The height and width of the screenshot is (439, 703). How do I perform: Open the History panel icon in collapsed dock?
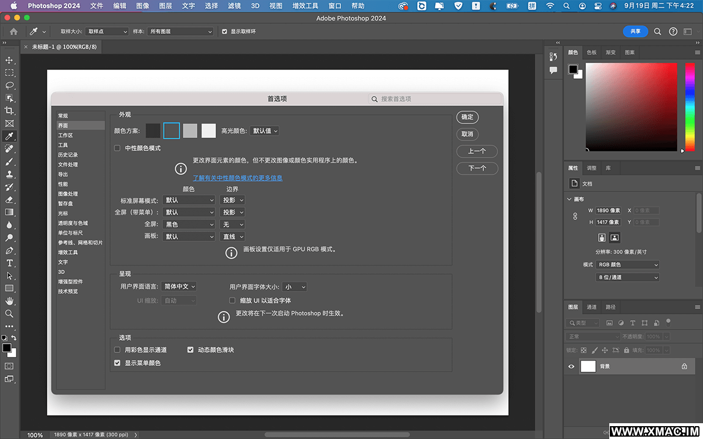pyautogui.click(x=553, y=57)
